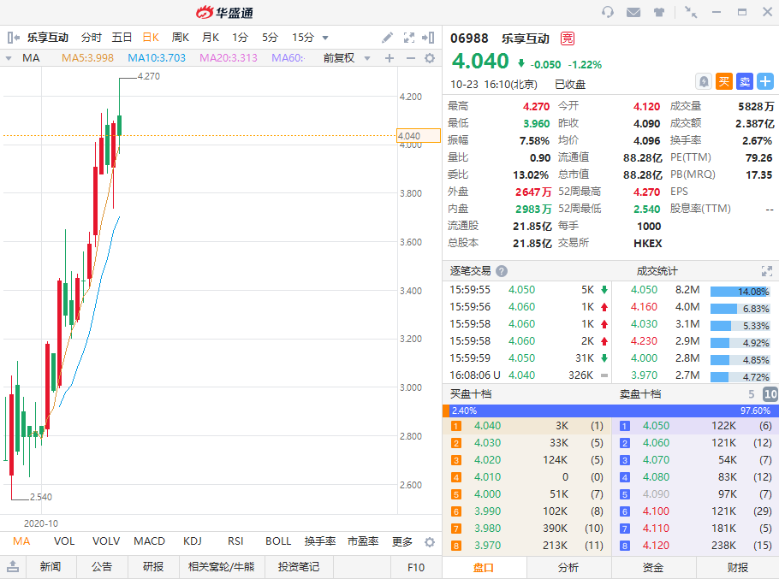Open indicator settings gear beside 更多
The image size is (779, 579).
tap(430, 542)
